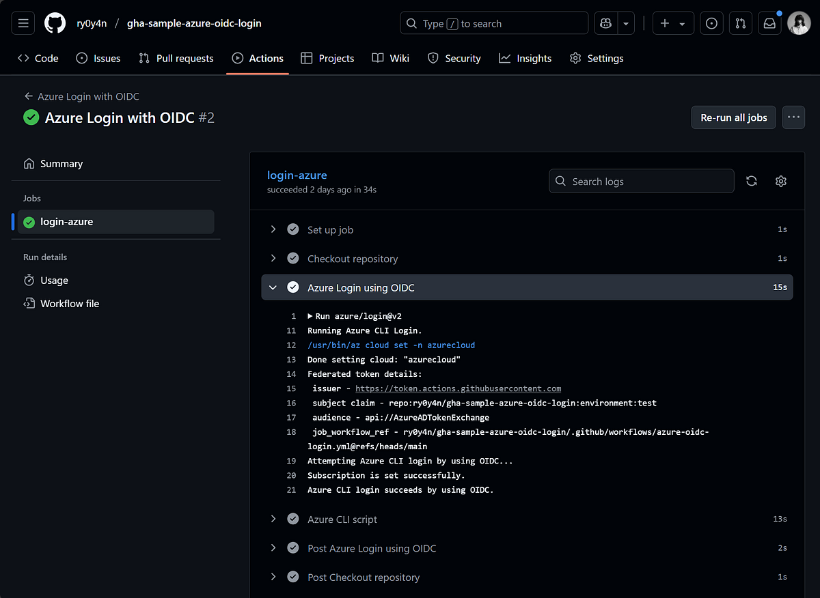
Task: Refresh the logs with the refresh icon
Action: 751,181
